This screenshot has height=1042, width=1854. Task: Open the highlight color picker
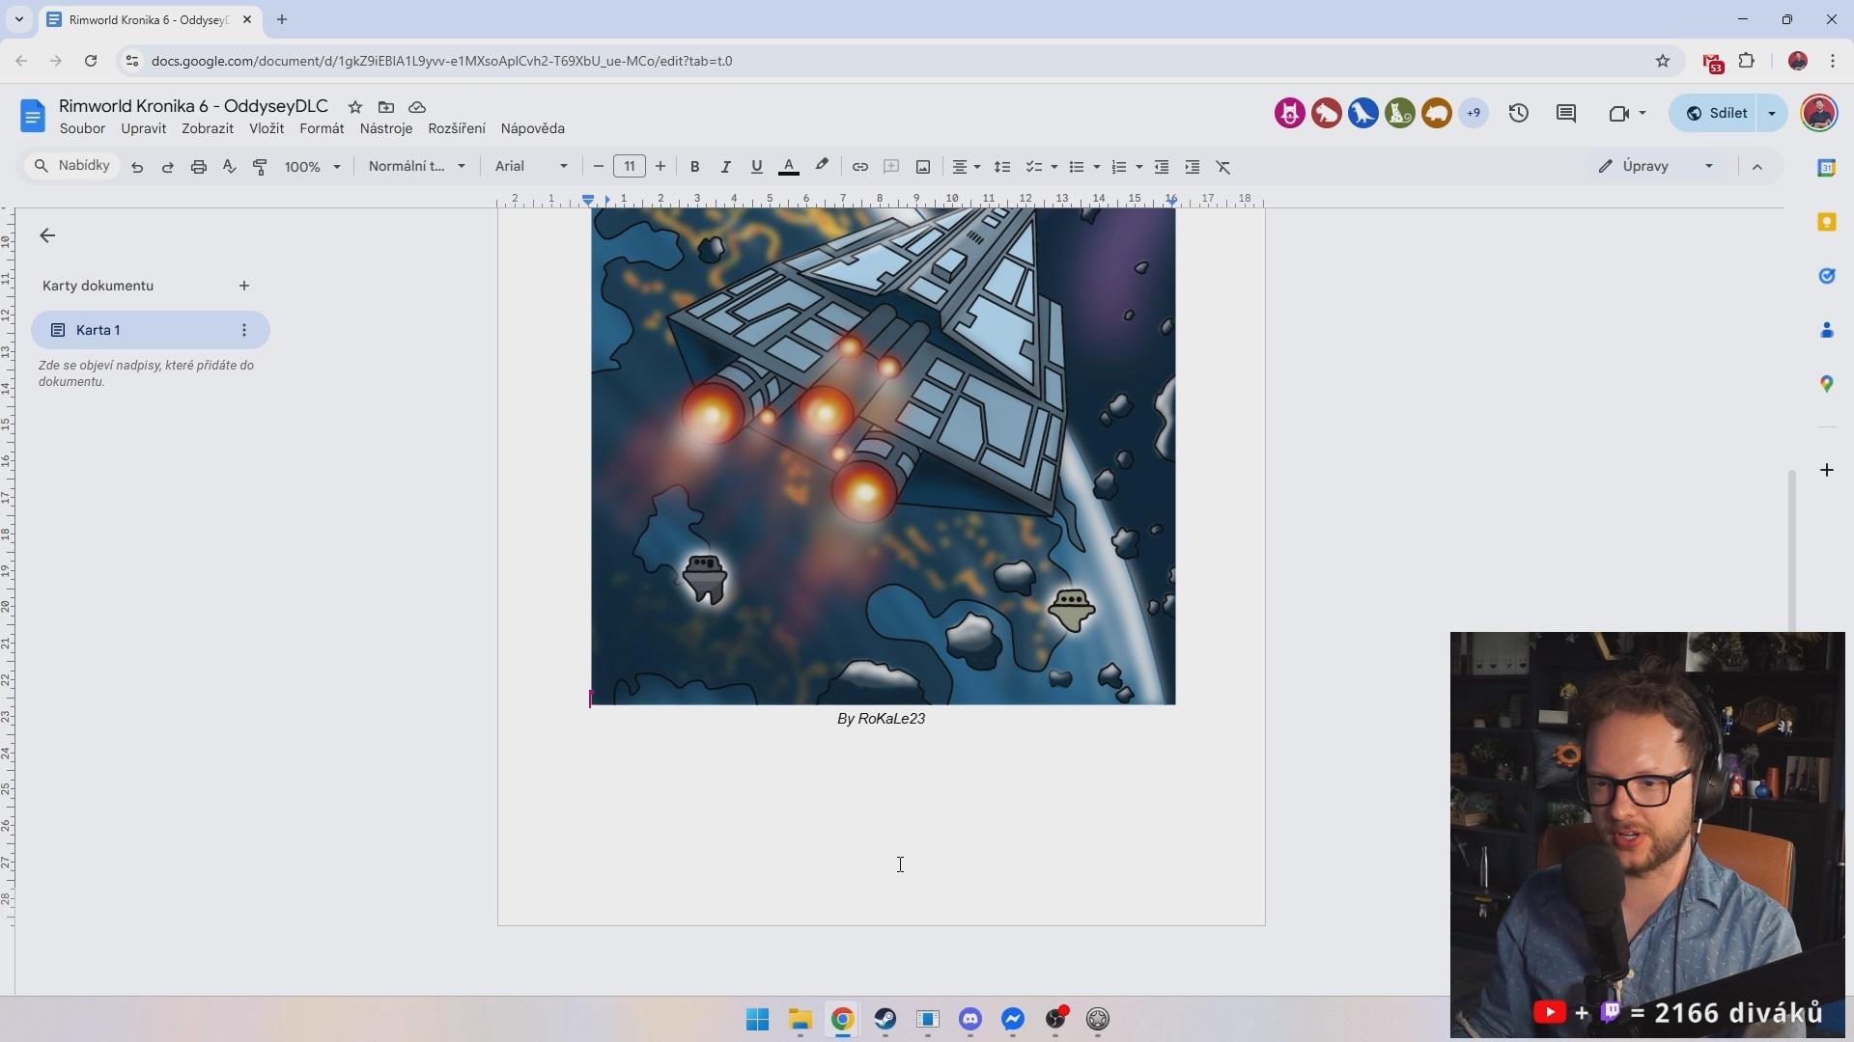[x=822, y=167]
